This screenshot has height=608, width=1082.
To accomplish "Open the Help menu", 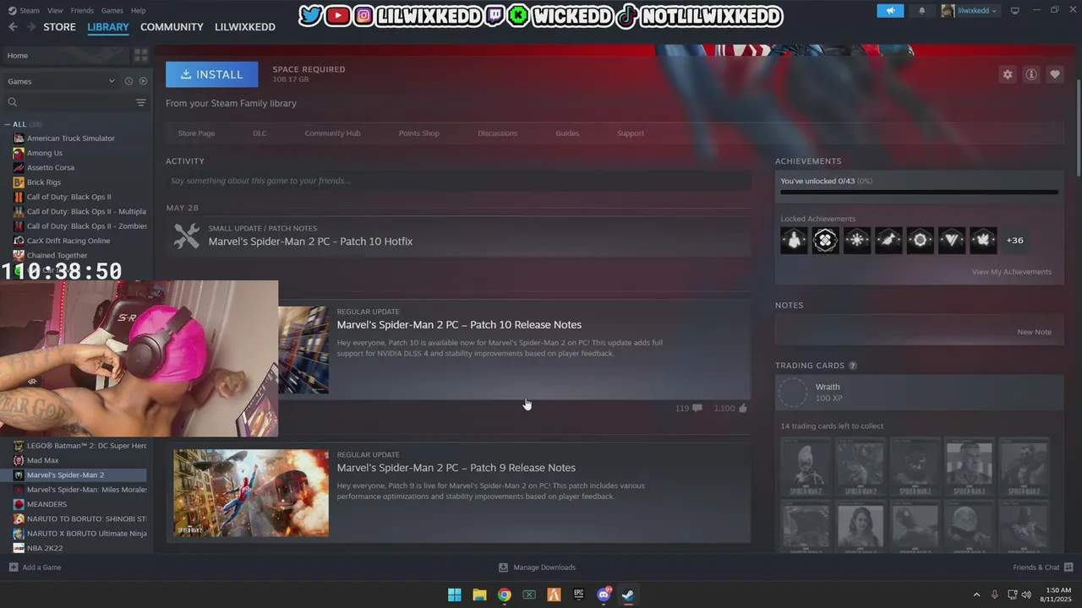I will click(138, 10).
